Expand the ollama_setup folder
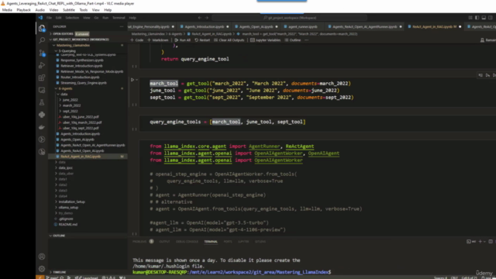496x279 pixels. tap(68, 208)
